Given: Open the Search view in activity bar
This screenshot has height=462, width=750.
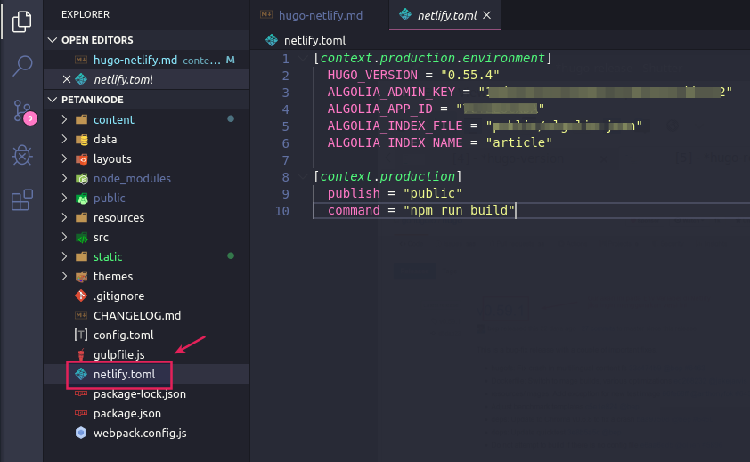Looking at the screenshot, I should click(x=22, y=66).
